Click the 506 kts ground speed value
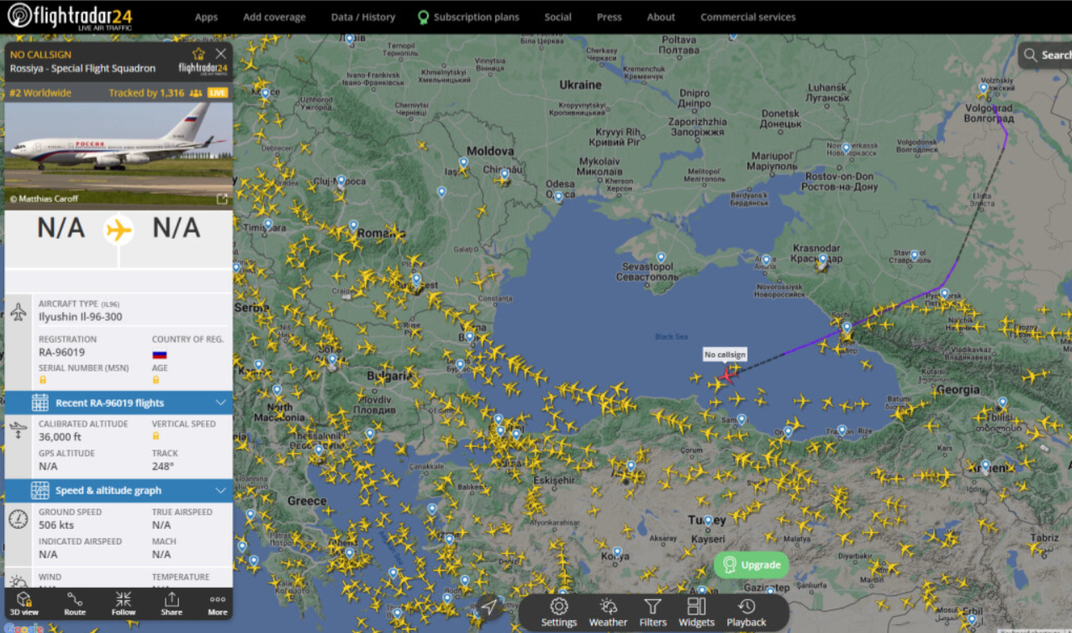 55,525
